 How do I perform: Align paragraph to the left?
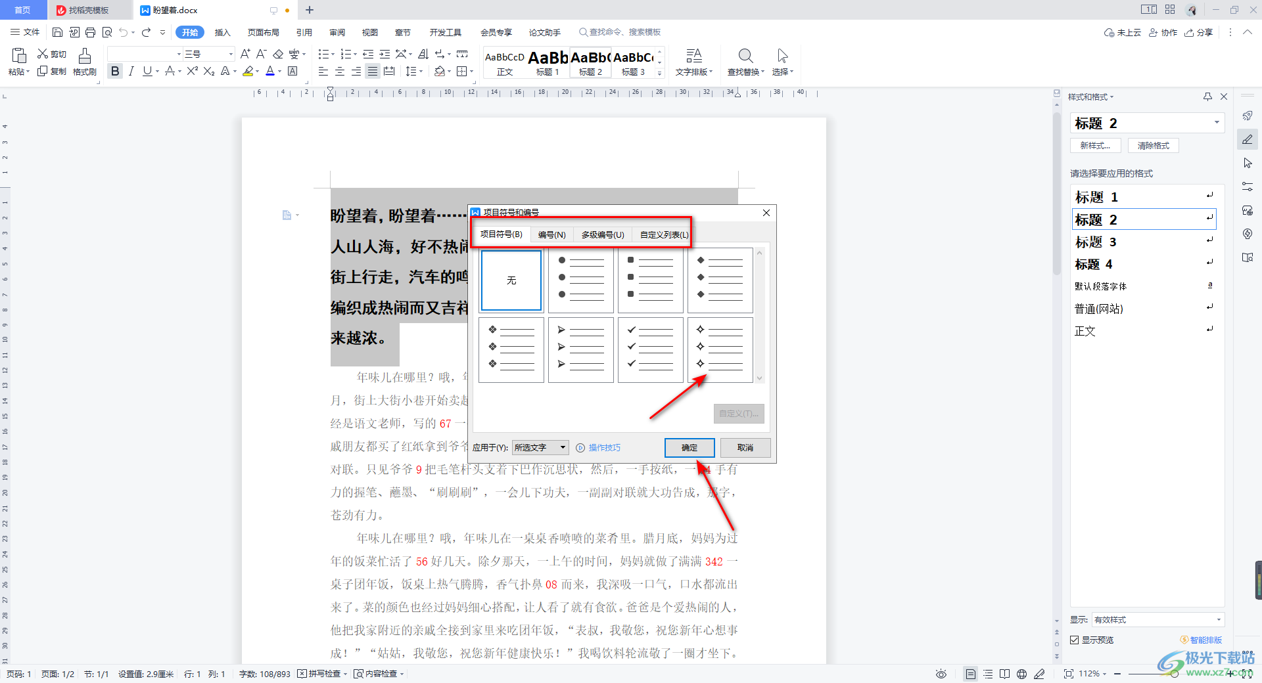tap(323, 72)
